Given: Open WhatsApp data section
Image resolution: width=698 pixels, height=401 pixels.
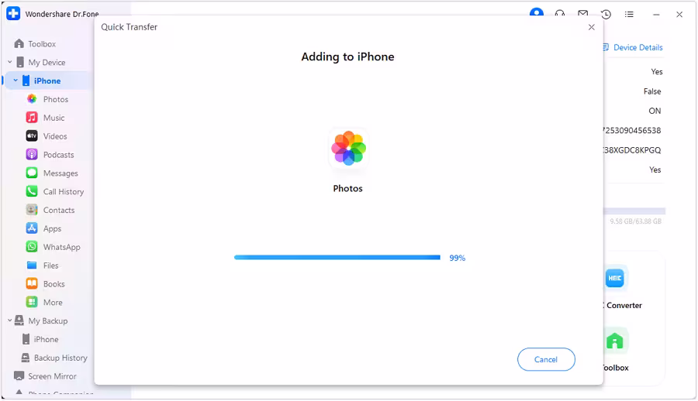Looking at the screenshot, I should tap(61, 247).
